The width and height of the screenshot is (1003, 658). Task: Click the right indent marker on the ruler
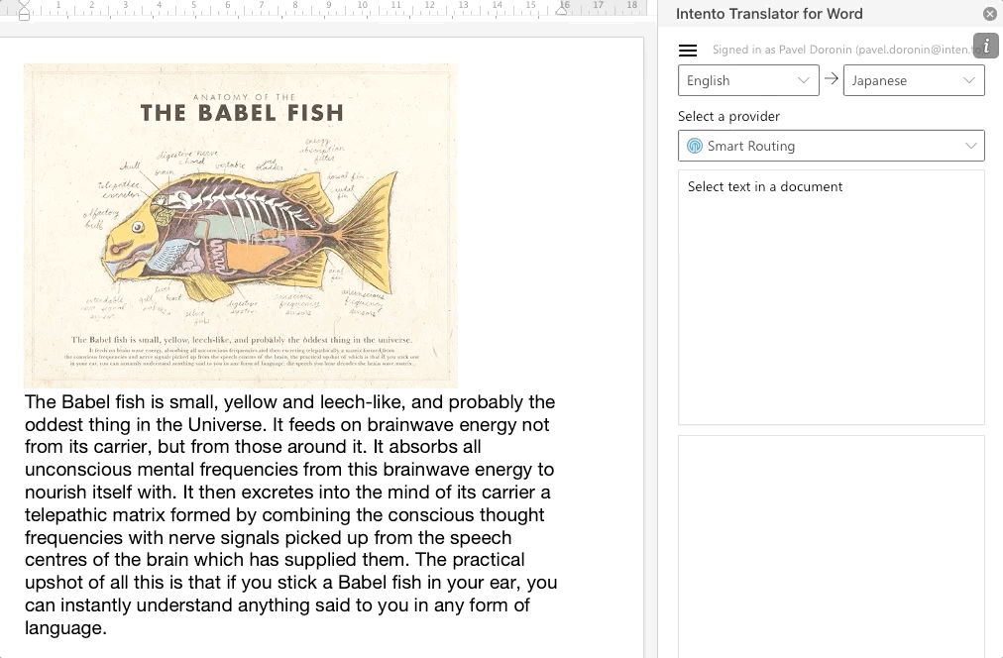click(562, 9)
